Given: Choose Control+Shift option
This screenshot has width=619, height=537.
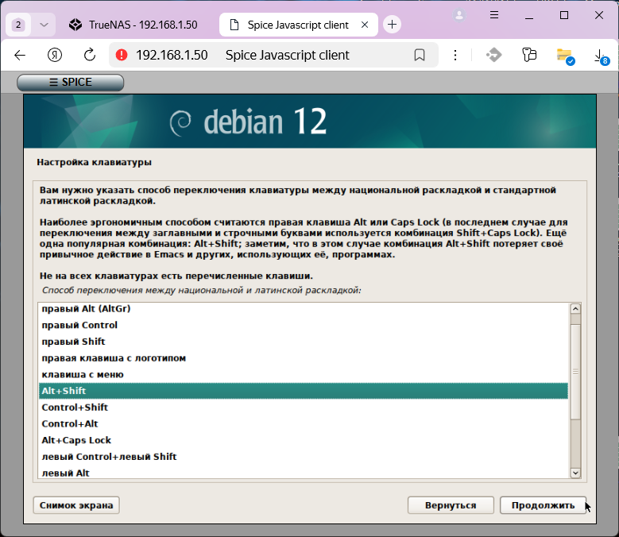Looking at the screenshot, I should (x=304, y=408).
